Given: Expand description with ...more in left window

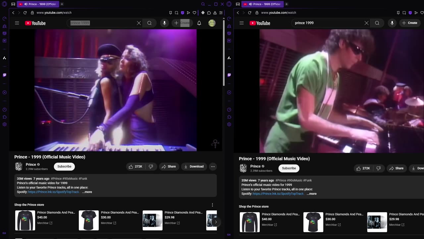Looking at the screenshot, I should click(x=87, y=192).
